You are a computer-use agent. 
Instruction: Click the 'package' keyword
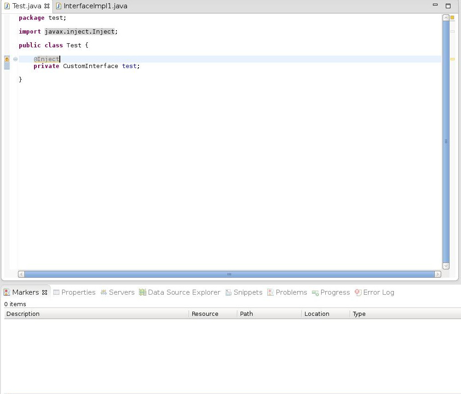[31, 18]
